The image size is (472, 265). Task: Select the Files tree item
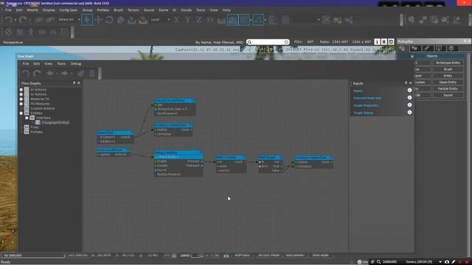35,127
